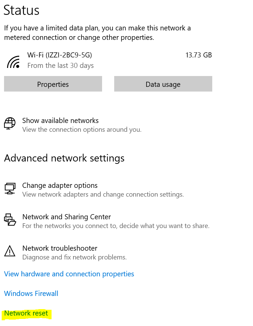Open View hardware and connection properties
The image size is (253, 326).
(69, 274)
